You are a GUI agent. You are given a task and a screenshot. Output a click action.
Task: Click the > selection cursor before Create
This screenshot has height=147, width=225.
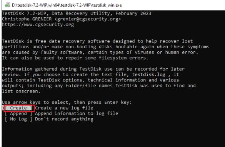tap(3, 108)
